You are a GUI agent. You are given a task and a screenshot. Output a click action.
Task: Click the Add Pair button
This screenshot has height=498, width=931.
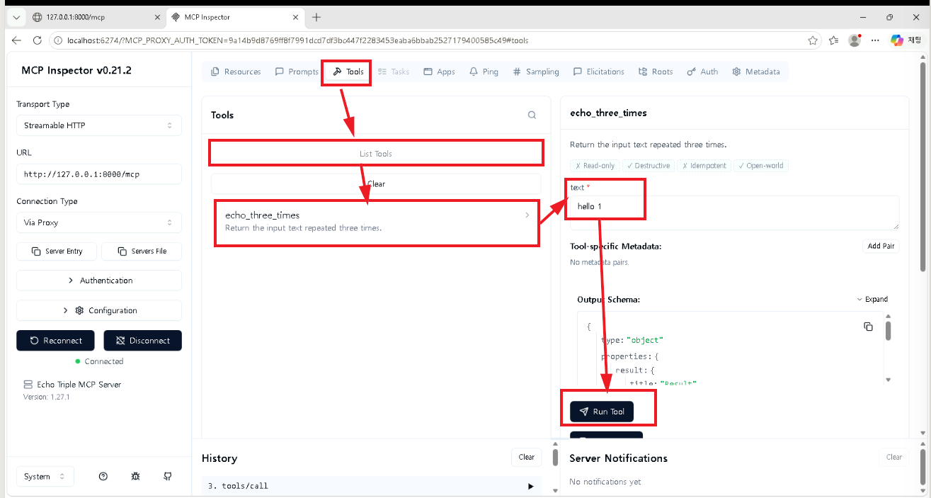881,247
